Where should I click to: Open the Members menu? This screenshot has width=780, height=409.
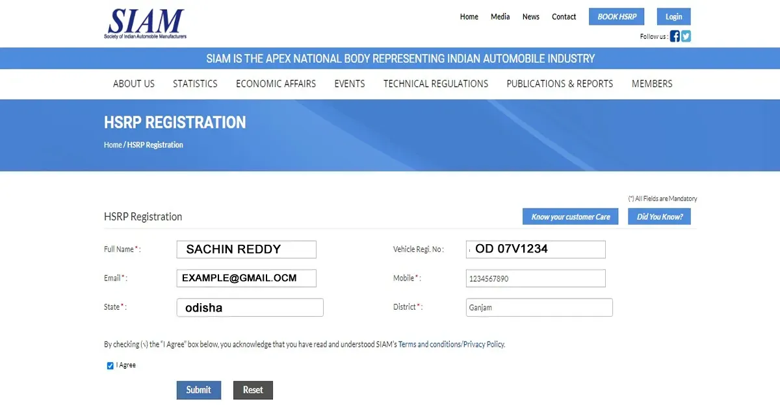pyautogui.click(x=652, y=84)
